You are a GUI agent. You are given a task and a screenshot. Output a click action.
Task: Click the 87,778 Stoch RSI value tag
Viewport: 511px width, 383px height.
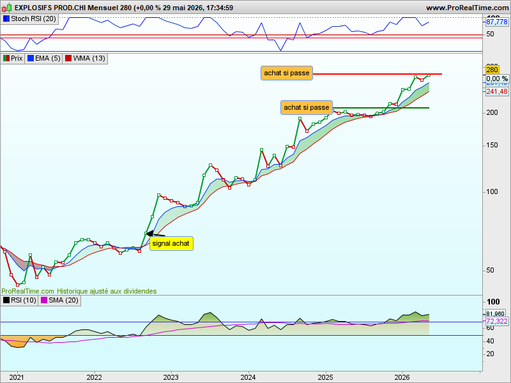pos(497,22)
